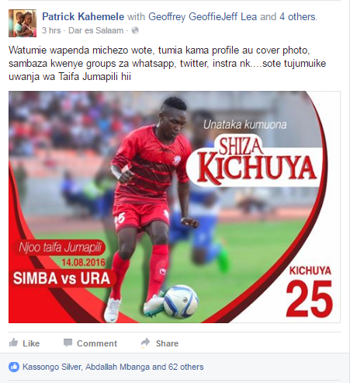Click the Like button label

[31, 343]
